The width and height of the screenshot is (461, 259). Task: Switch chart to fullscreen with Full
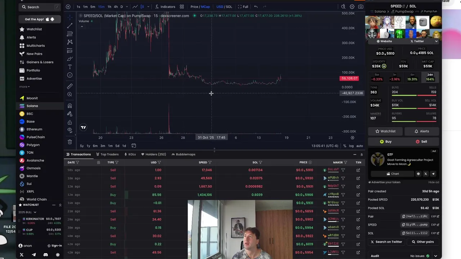[x=243, y=6]
